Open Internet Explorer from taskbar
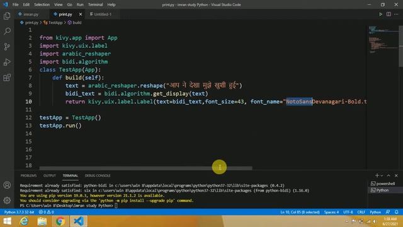The height and width of the screenshot is (227, 403). (x=24, y=221)
